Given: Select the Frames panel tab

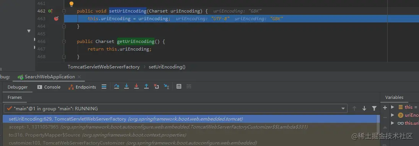Looking at the screenshot, I should (15, 97).
